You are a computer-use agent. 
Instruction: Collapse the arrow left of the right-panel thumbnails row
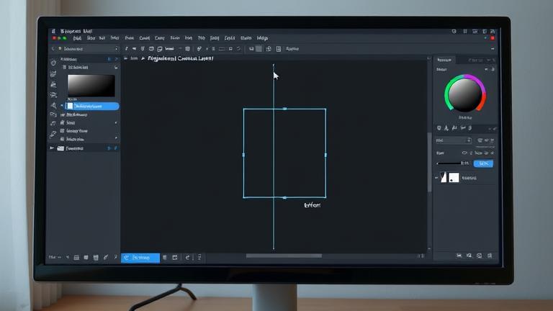tap(436, 178)
